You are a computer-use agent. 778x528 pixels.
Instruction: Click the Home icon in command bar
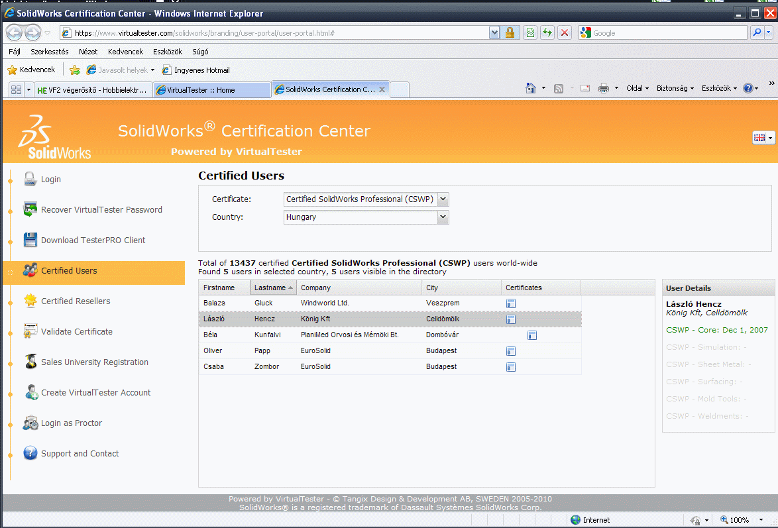[x=530, y=88]
